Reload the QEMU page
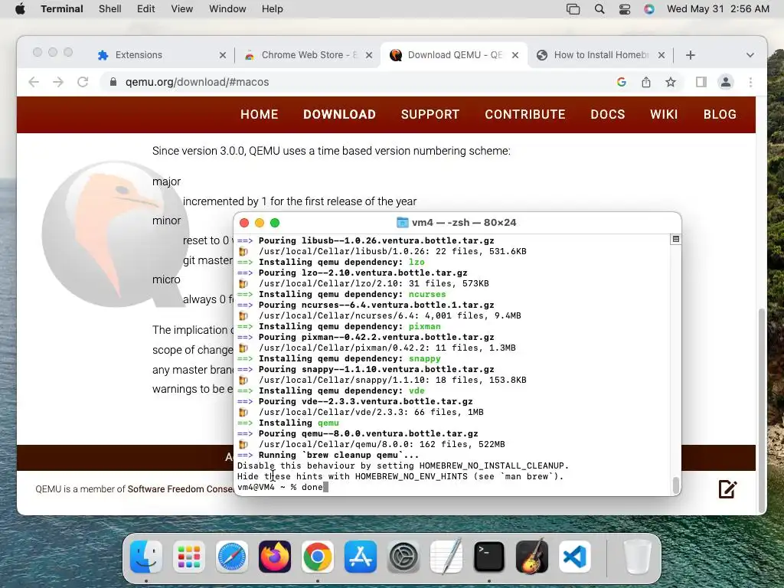This screenshot has height=588, width=784. [83, 82]
